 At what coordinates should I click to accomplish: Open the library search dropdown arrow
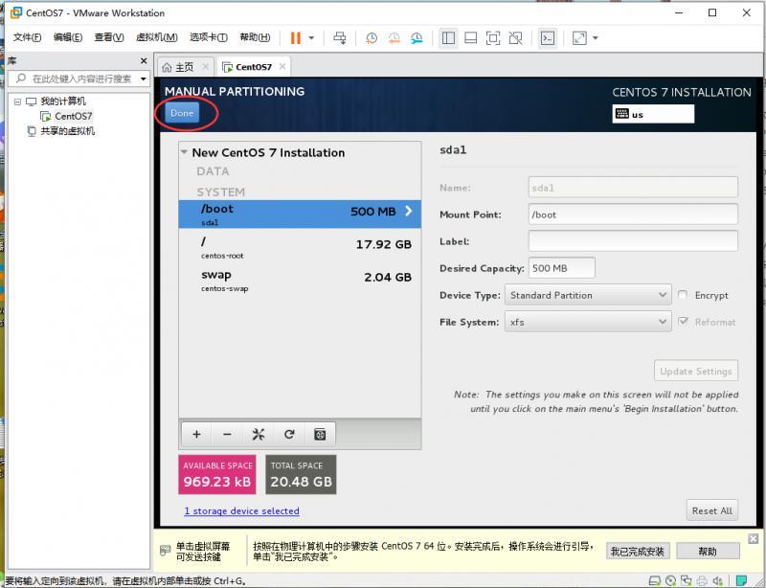[x=143, y=79]
